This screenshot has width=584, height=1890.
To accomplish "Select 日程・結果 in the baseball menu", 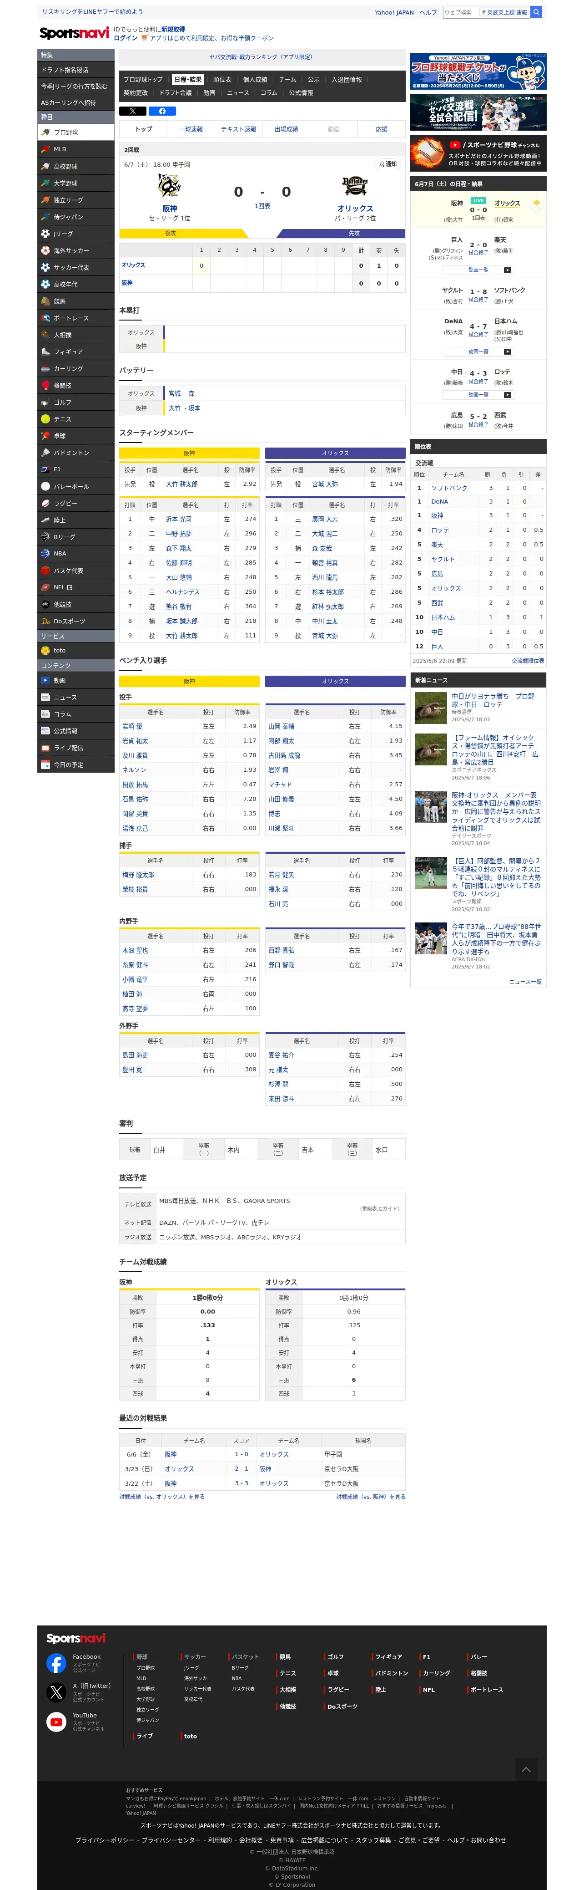I will coord(187,79).
